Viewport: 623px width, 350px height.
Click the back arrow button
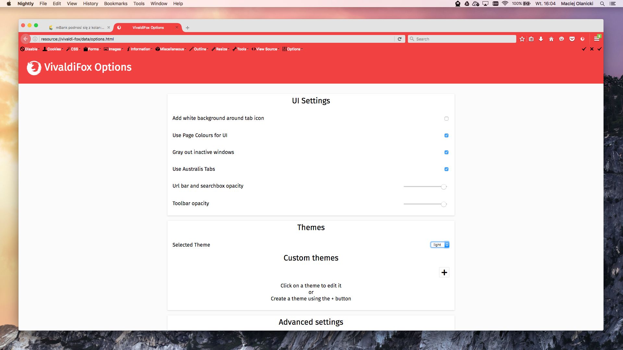pyautogui.click(x=25, y=39)
